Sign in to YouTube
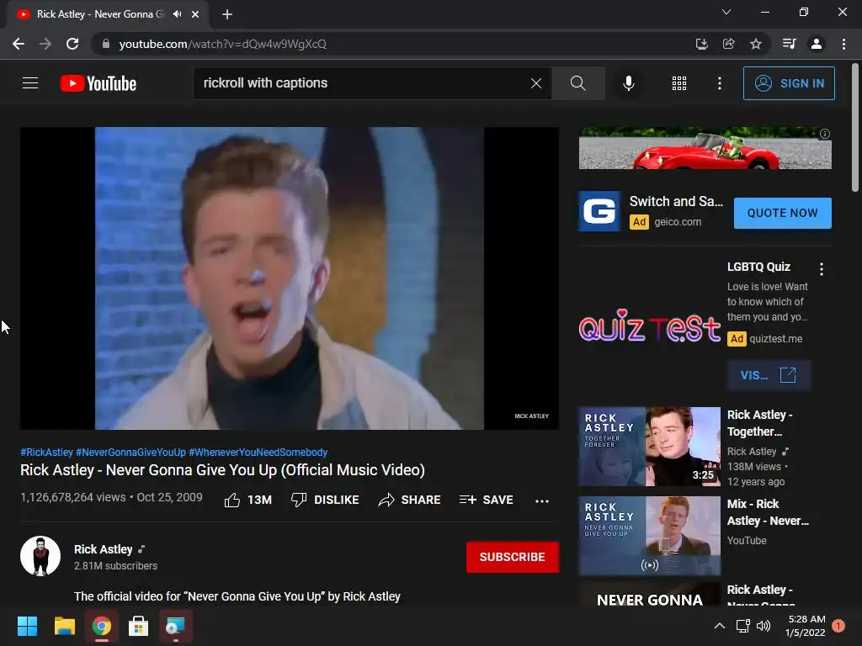Screen dimensions: 862x646 point(789,83)
